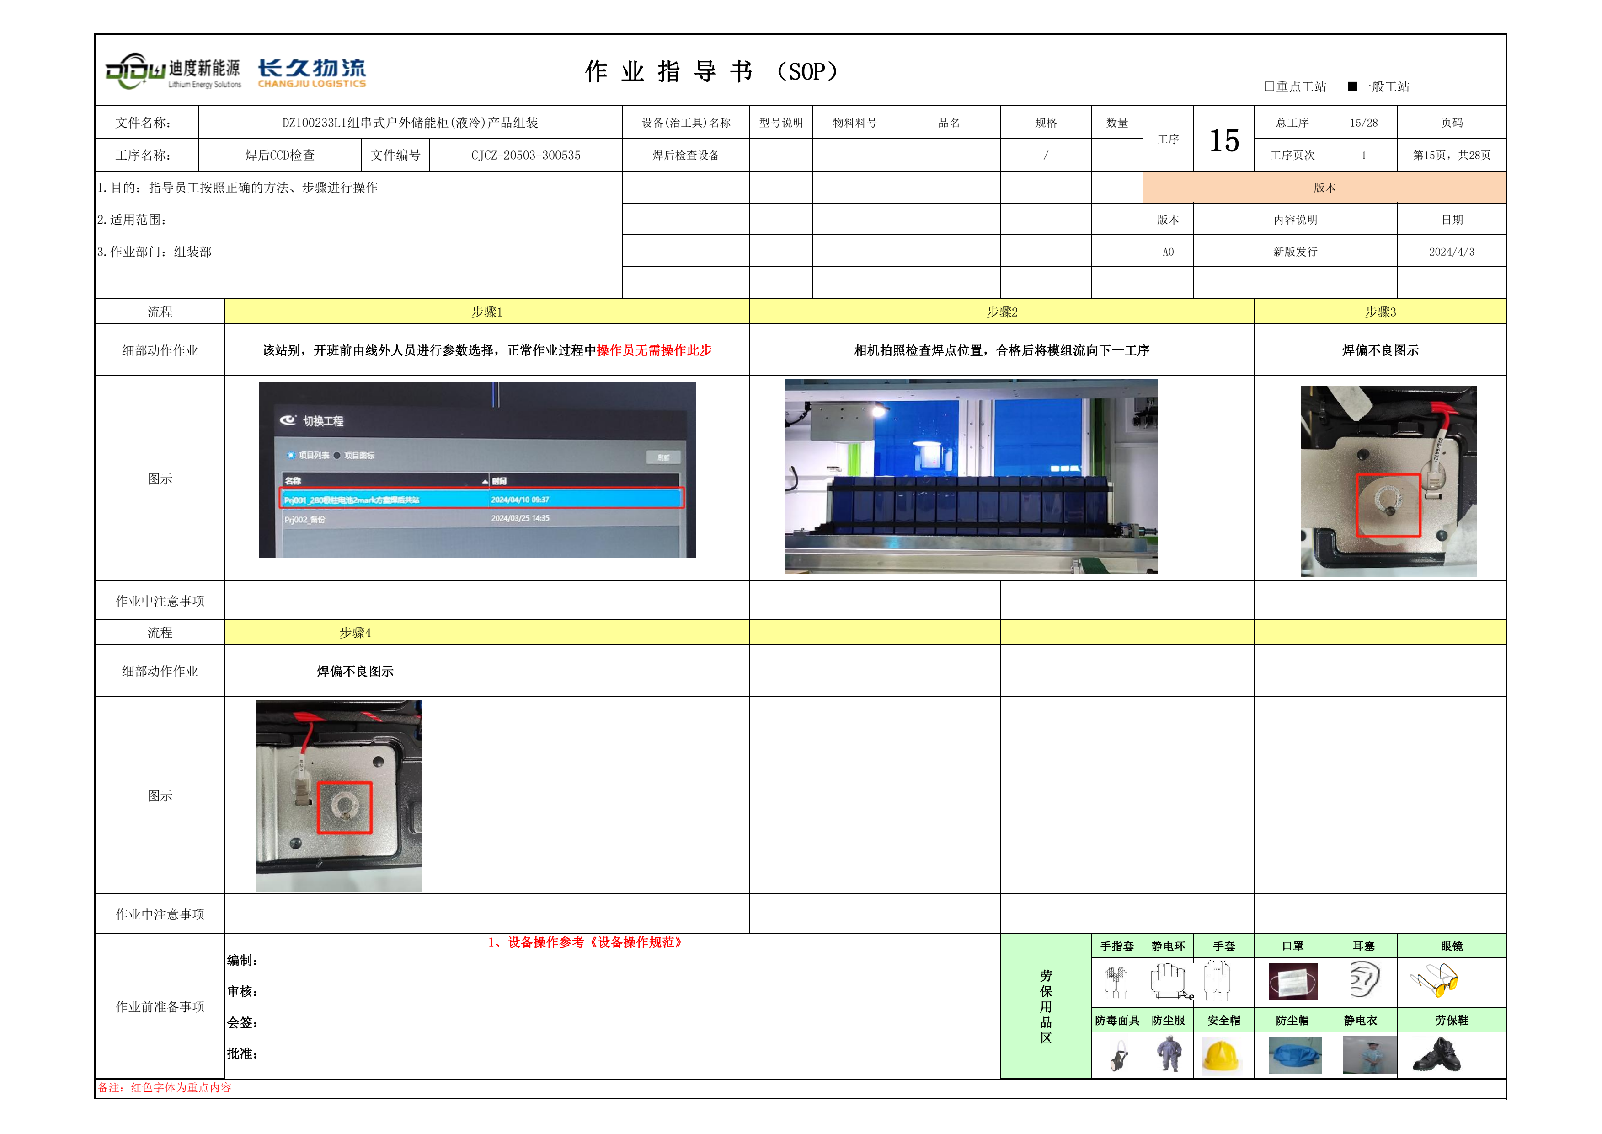Click the black safety shoes (劳保鞋) icon
The width and height of the screenshot is (1602, 1134).
click(1436, 1055)
